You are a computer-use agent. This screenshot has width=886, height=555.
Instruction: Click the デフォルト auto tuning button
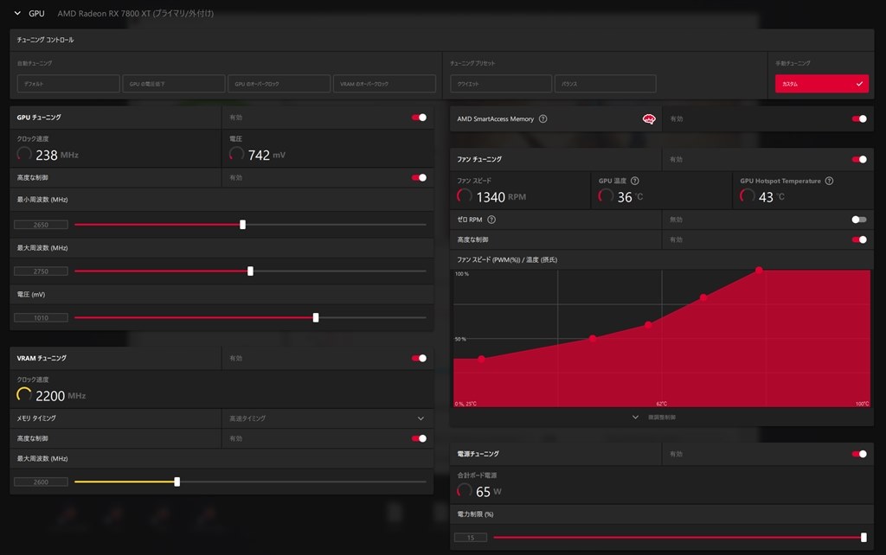[x=68, y=84]
